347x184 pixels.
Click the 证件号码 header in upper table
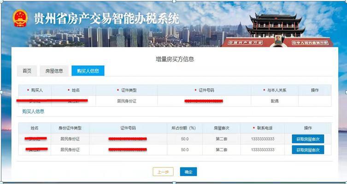point(204,90)
